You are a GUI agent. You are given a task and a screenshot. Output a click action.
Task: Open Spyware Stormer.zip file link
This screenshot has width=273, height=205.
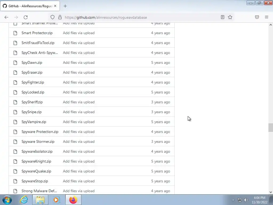[38, 141]
